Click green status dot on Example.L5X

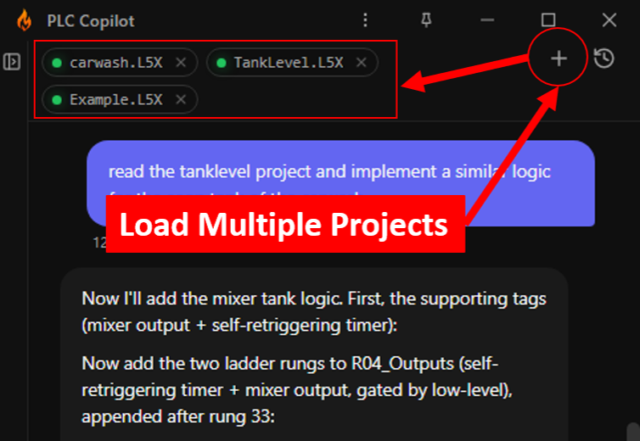click(57, 100)
